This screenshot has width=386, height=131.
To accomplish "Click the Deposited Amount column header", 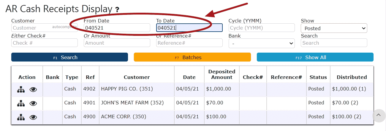I will pyautogui.click(x=222, y=74).
